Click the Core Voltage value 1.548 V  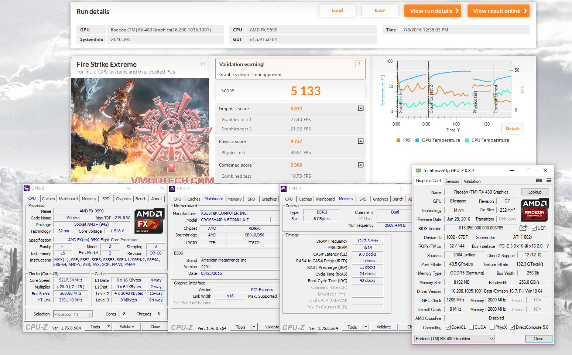click(117, 231)
